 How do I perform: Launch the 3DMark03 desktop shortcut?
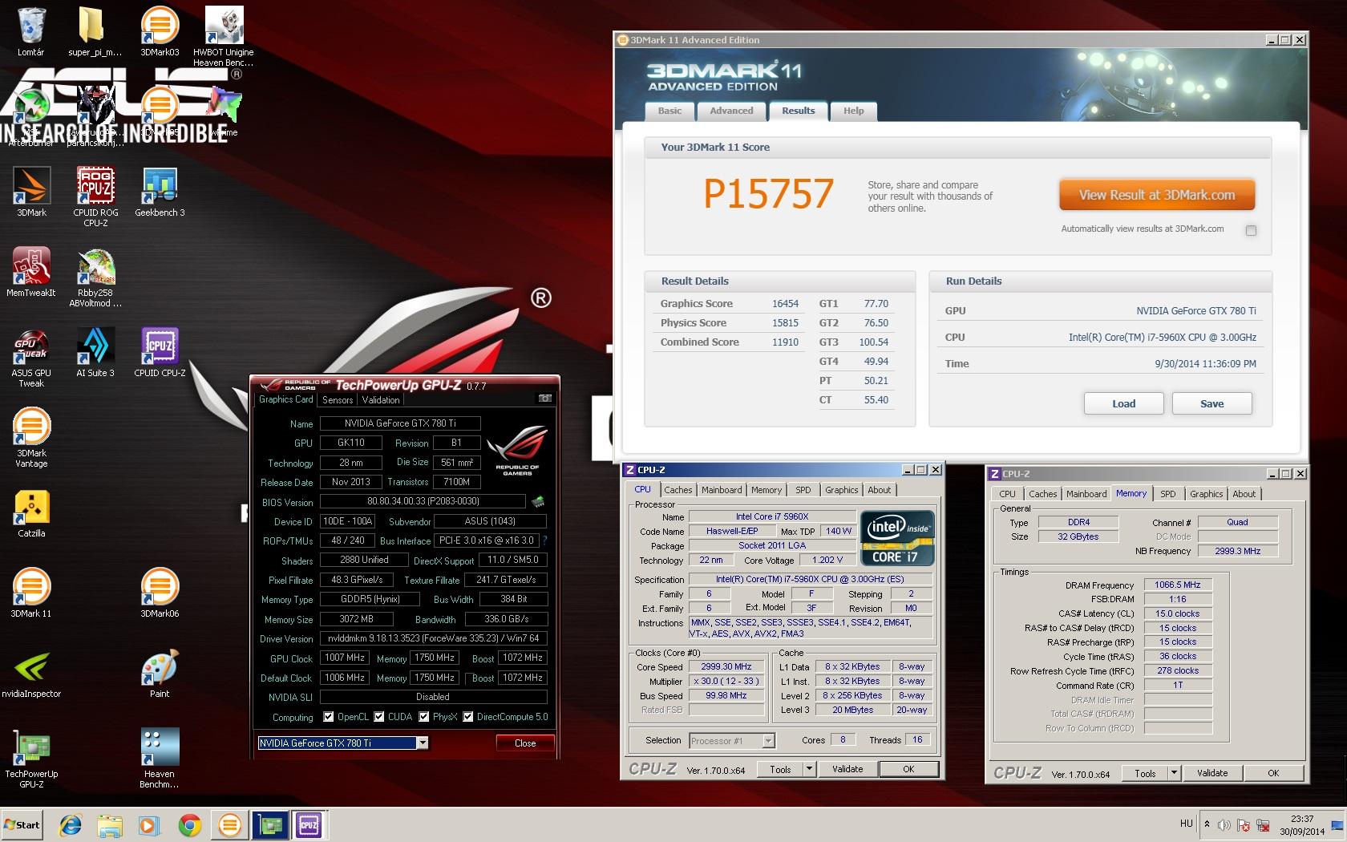pyautogui.click(x=160, y=32)
